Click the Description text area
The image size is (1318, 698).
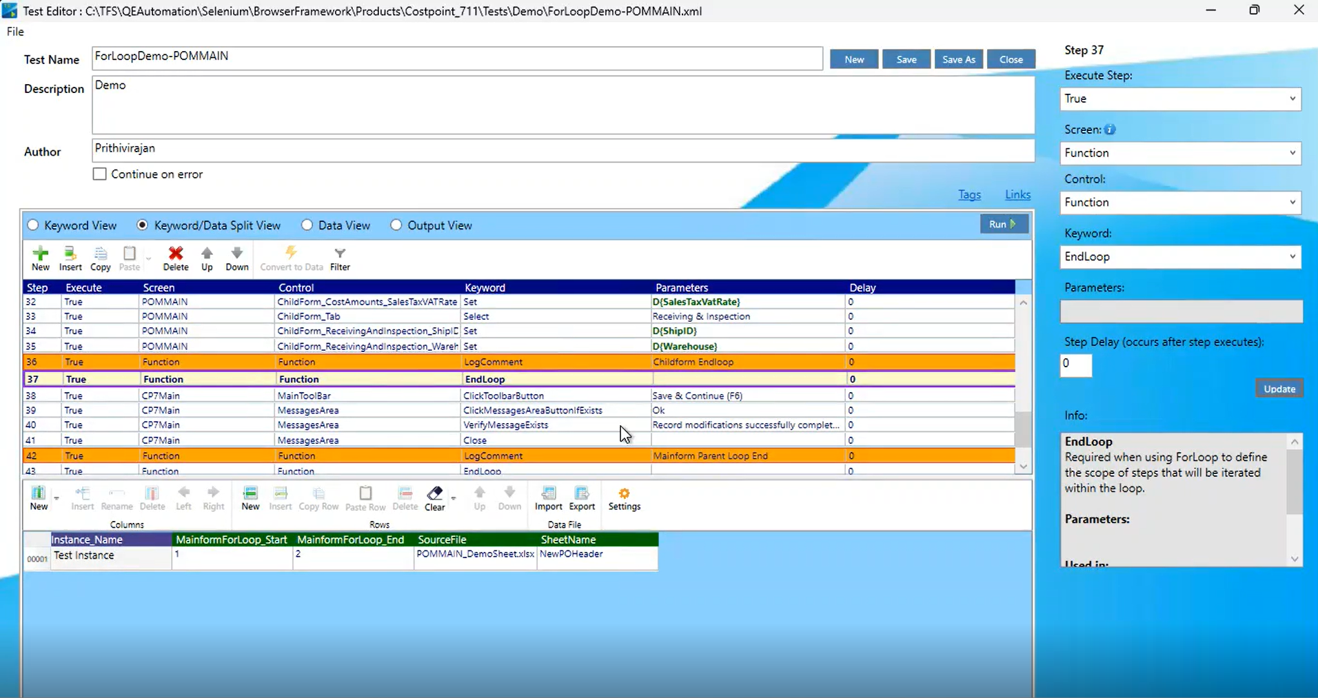tap(563, 105)
